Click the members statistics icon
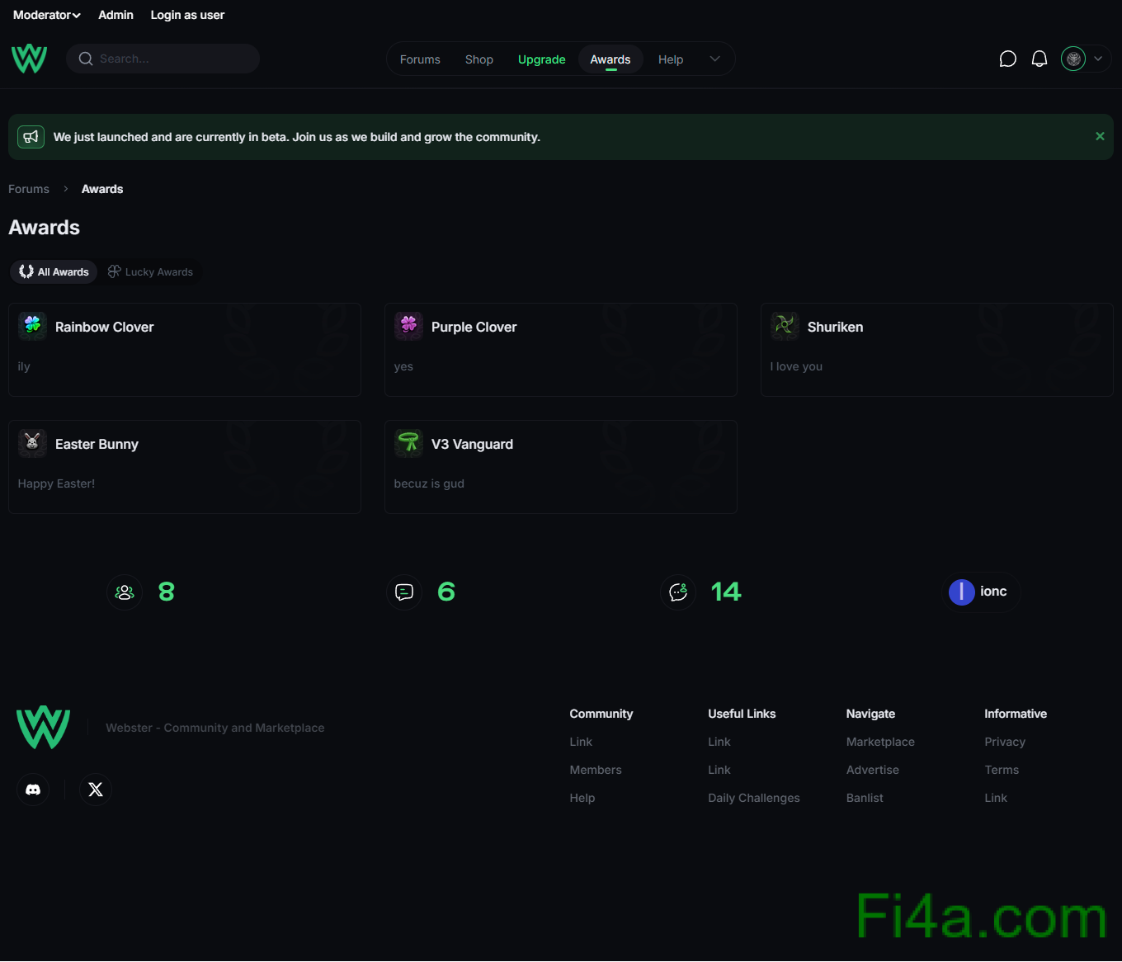The height and width of the screenshot is (962, 1122). pos(125,592)
